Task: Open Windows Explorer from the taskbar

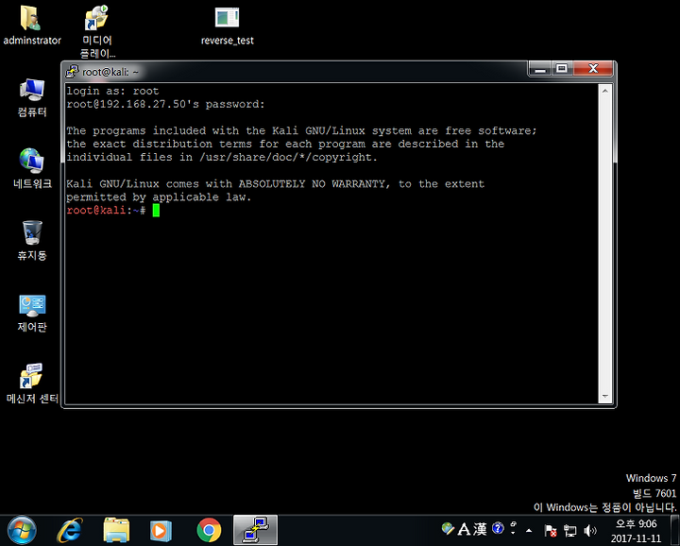Action: pyautogui.click(x=116, y=530)
